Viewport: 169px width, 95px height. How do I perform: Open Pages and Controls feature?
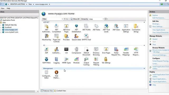pos(57,38)
